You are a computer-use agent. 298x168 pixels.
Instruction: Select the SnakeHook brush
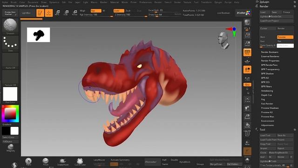63,162
